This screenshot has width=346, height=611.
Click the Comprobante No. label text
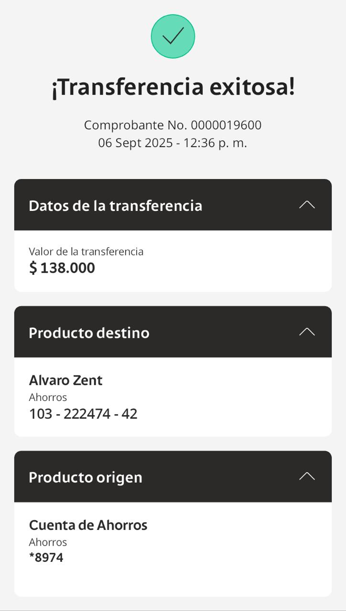[136, 125]
